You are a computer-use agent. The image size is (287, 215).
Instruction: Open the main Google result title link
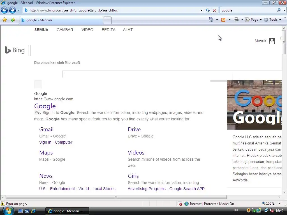click(45, 106)
